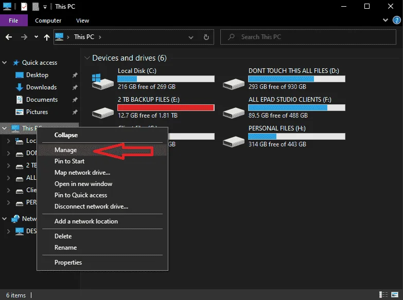Click the usage bar of PERSONAL FILES (H:)
The width and height of the screenshot is (403, 300).
296,136
